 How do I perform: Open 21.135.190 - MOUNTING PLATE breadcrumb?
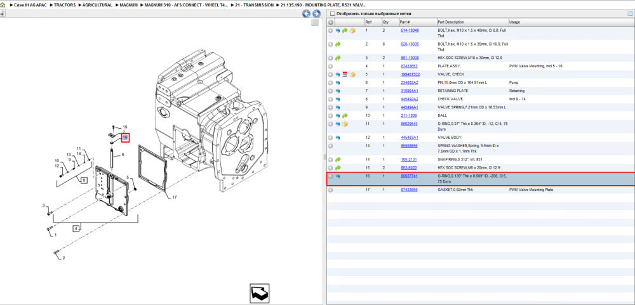coord(323,5)
